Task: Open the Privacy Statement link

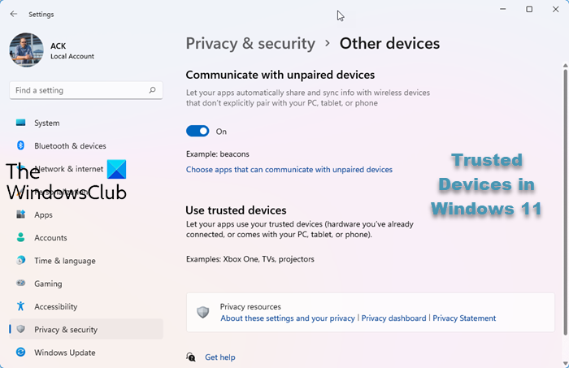Action: point(464,318)
